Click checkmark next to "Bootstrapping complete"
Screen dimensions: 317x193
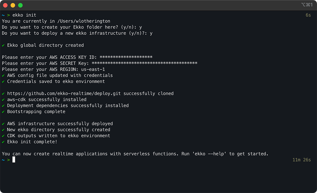[3, 112]
